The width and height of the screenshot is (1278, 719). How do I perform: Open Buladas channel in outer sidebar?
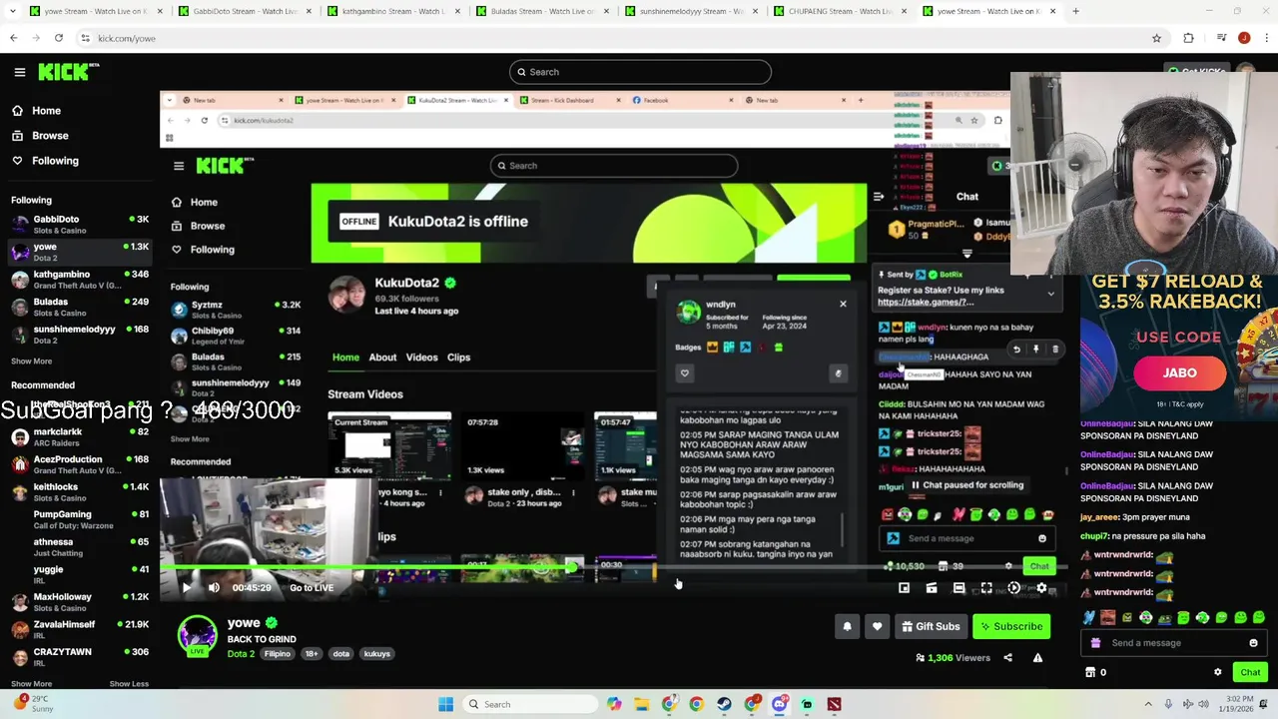tap(78, 307)
